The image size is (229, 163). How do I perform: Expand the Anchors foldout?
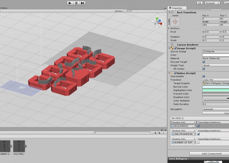click(x=170, y=28)
